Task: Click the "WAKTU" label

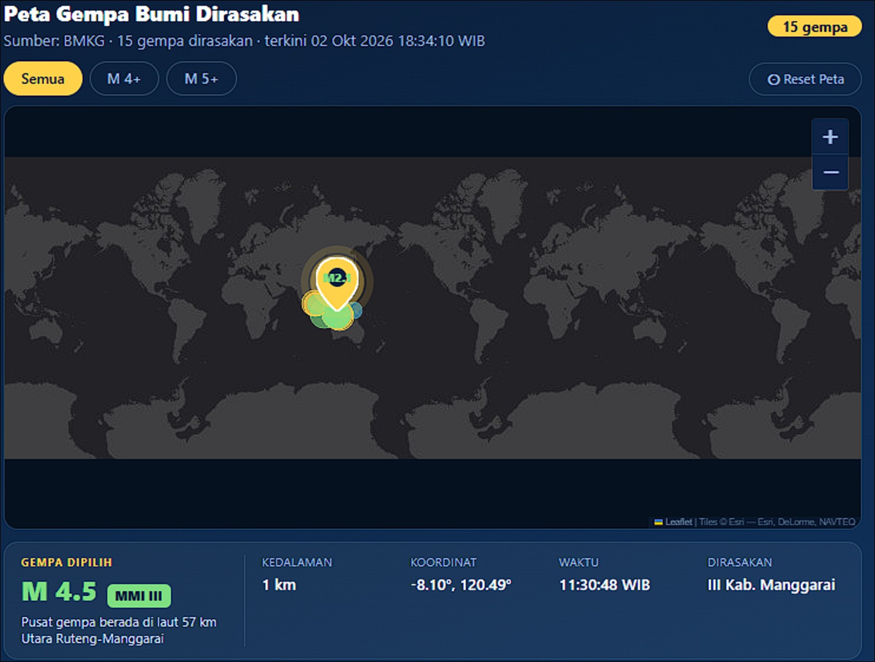Action: tap(579, 562)
